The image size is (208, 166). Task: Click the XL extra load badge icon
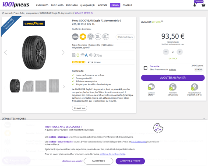click(x=98, y=37)
